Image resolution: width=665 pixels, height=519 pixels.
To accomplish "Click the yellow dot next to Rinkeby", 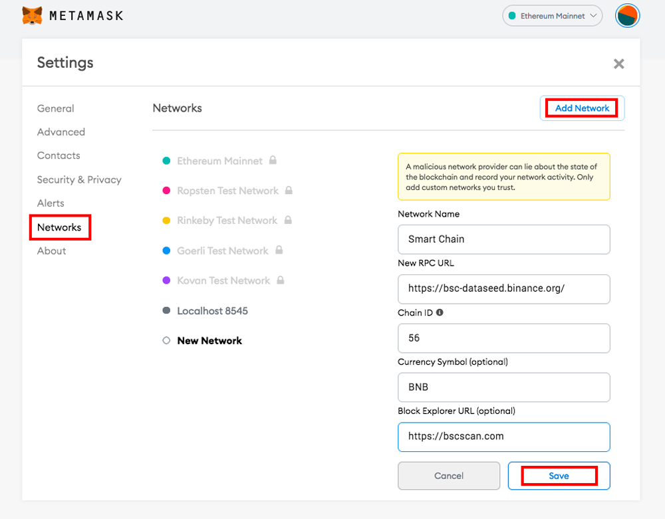I will pyautogui.click(x=167, y=221).
